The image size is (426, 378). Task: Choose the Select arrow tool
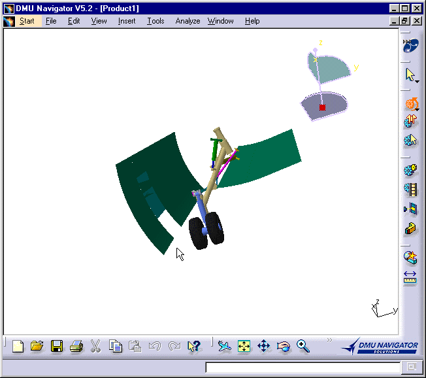(410, 75)
